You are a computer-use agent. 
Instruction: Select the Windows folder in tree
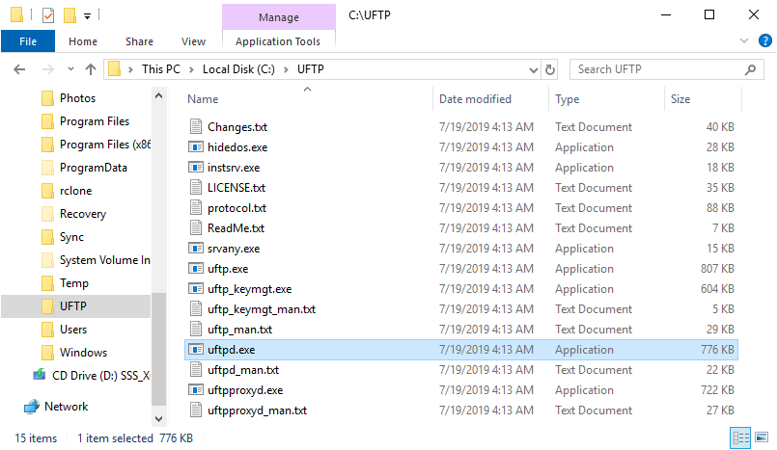(x=83, y=353)
